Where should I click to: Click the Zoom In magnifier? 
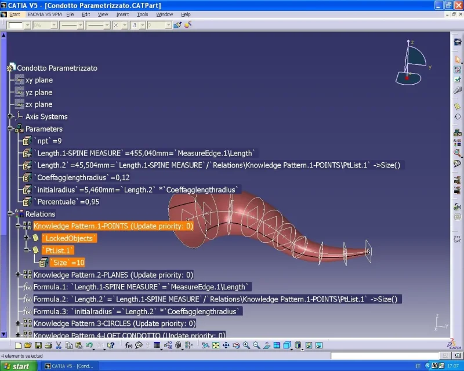246,345
